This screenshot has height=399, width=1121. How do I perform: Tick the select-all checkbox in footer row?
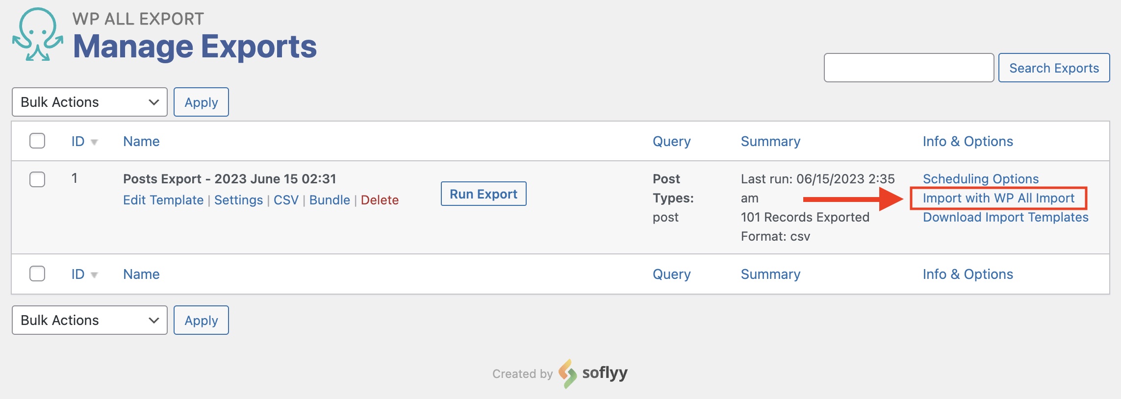tap(37, 274)
